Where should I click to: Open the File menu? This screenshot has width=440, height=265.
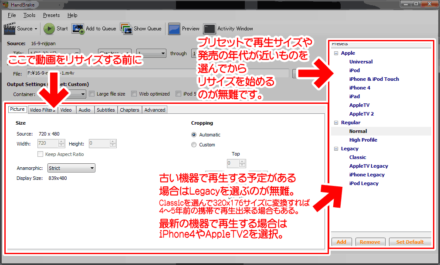(12, 15)
